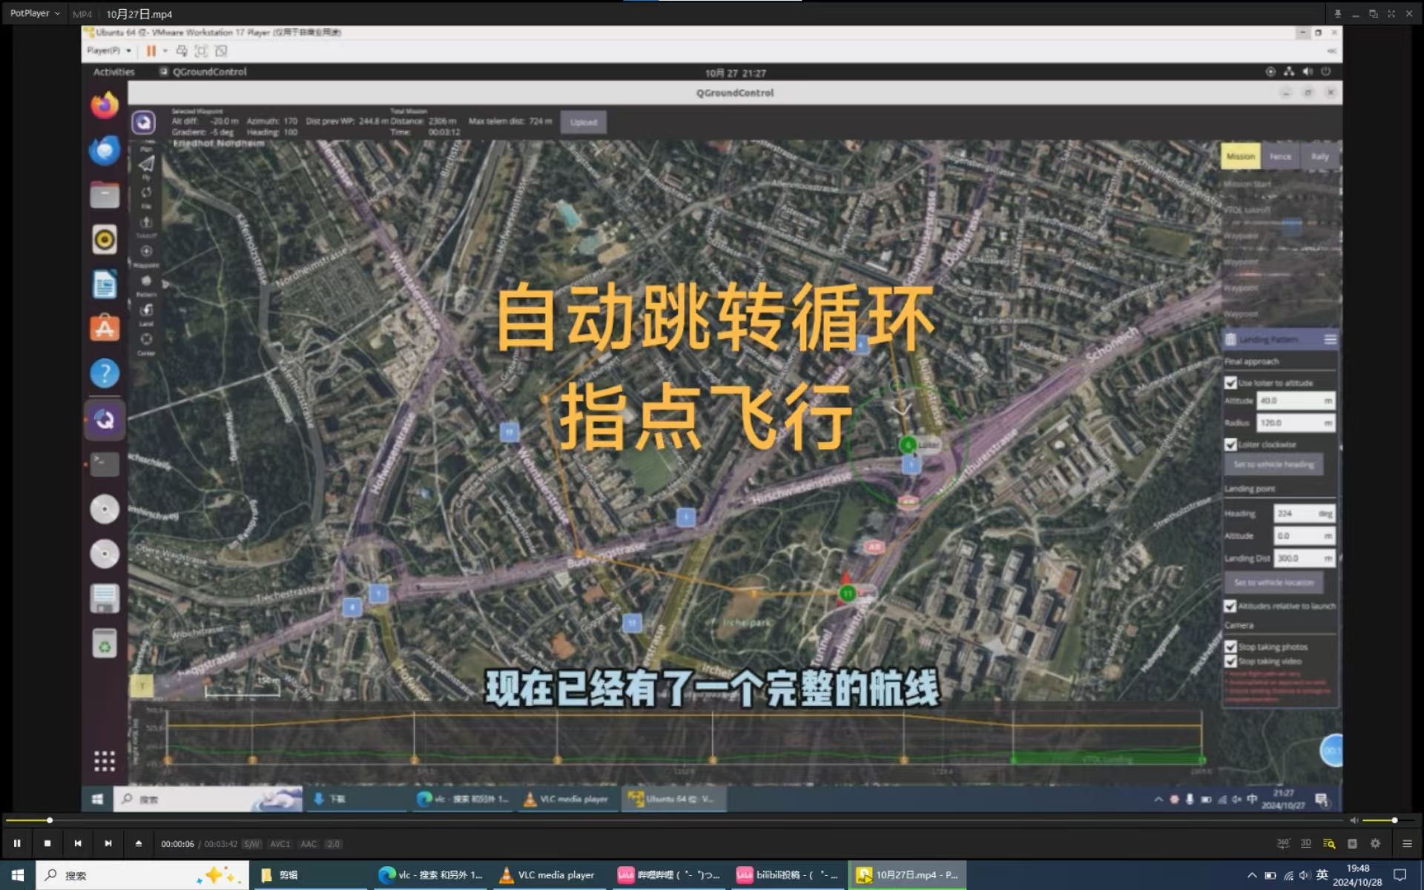This screenshot has width=1424, height=890.
Task: Click the landing point Altitude field
Action: 1304,535
